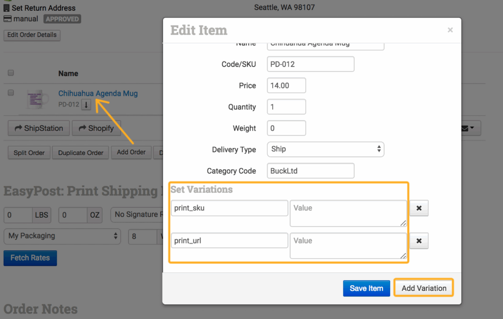Viewport: 503px width, 319px height.
Task: Send order to ShipStation
Action: (x=38, y=128)
